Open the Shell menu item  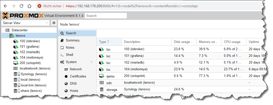tap(77, 55)
